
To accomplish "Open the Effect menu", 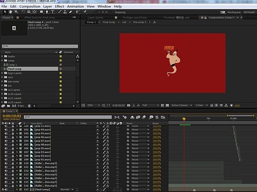I will (59, 6).
